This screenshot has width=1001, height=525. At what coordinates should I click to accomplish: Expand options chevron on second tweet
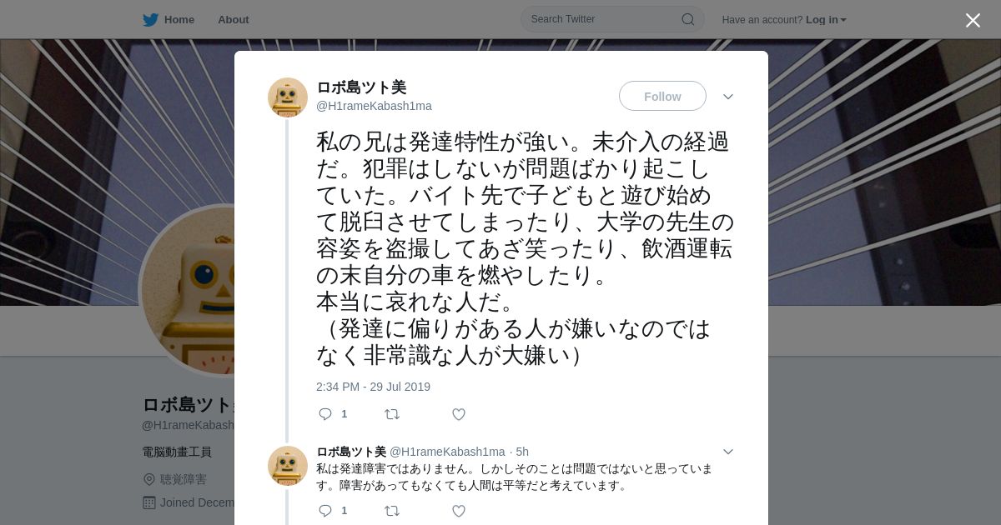click(x=728, y=452)
